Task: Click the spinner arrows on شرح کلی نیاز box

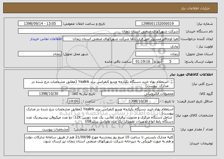Action: [x=172, y=82]
